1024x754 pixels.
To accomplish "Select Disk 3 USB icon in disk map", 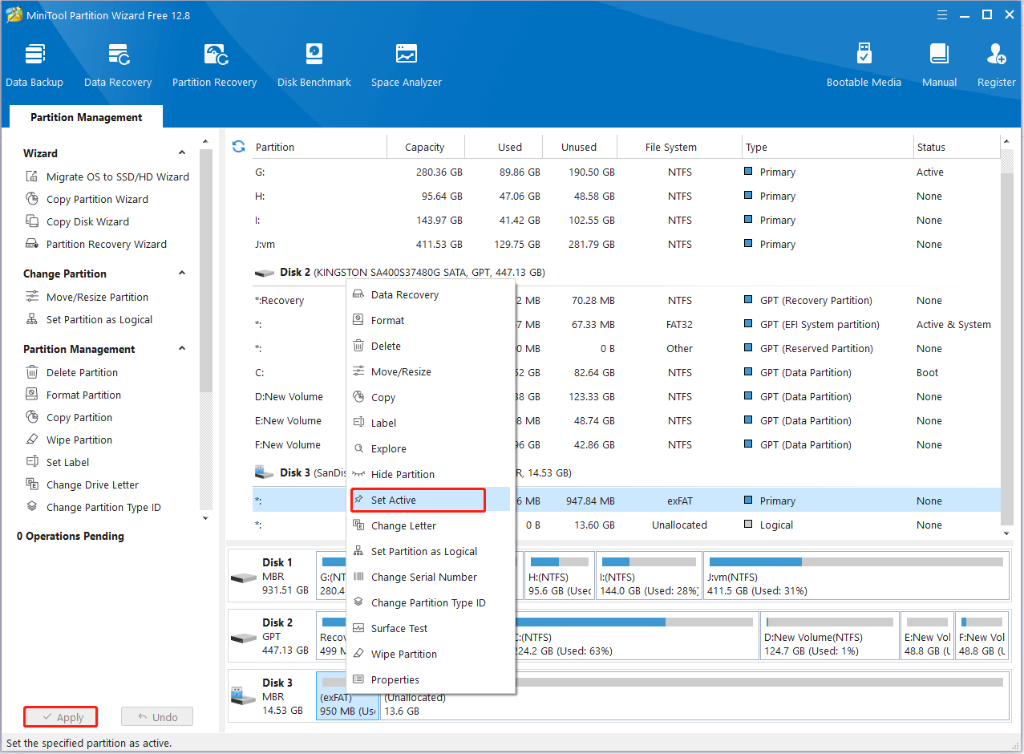I will click(x=244, y=696).
